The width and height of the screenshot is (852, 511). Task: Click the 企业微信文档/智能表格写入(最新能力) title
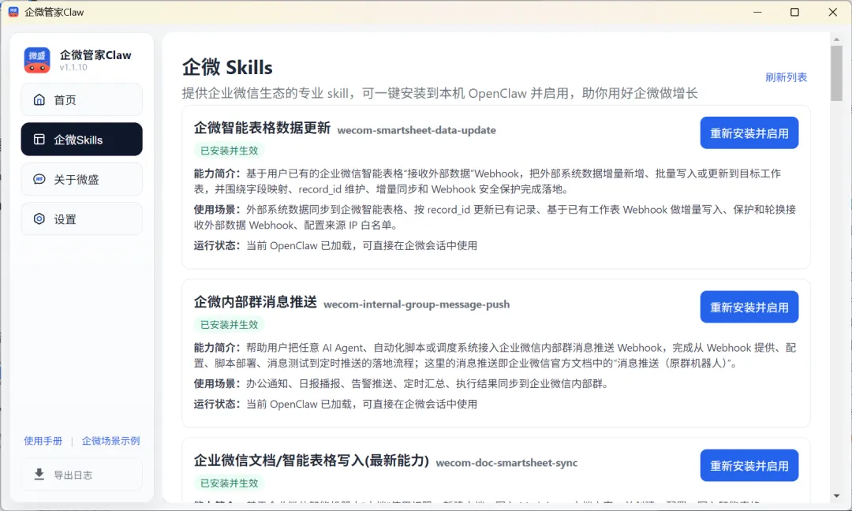click(x=312, y=461)
